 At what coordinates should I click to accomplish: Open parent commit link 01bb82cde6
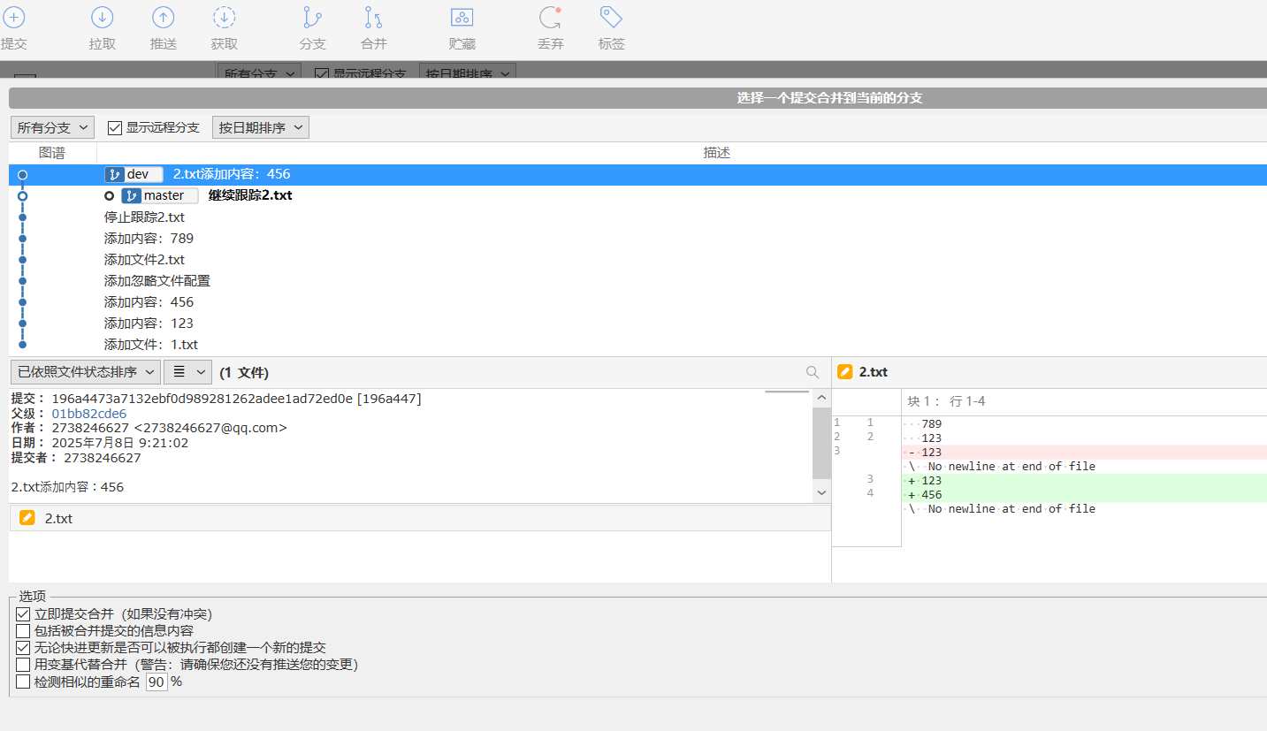pyautogui.click(x=88, y=414)
